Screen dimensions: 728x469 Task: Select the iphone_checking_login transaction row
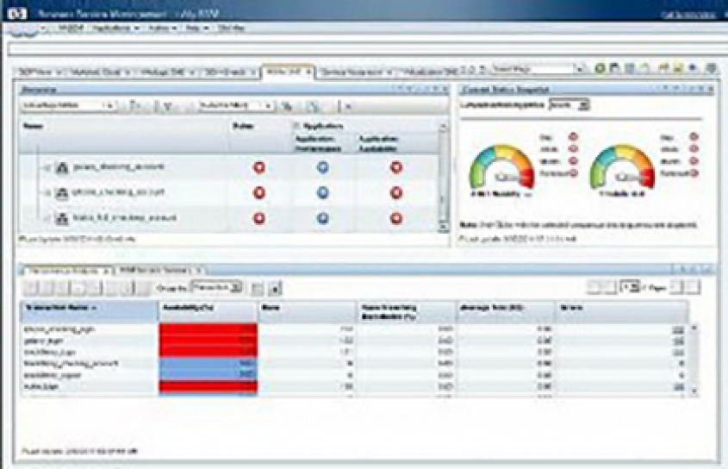tap(355, 329)
